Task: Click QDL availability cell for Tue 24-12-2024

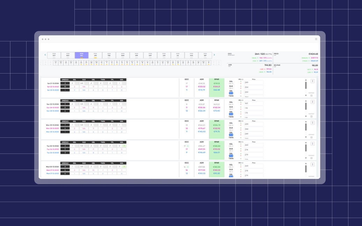Action: tap(122, 146)
